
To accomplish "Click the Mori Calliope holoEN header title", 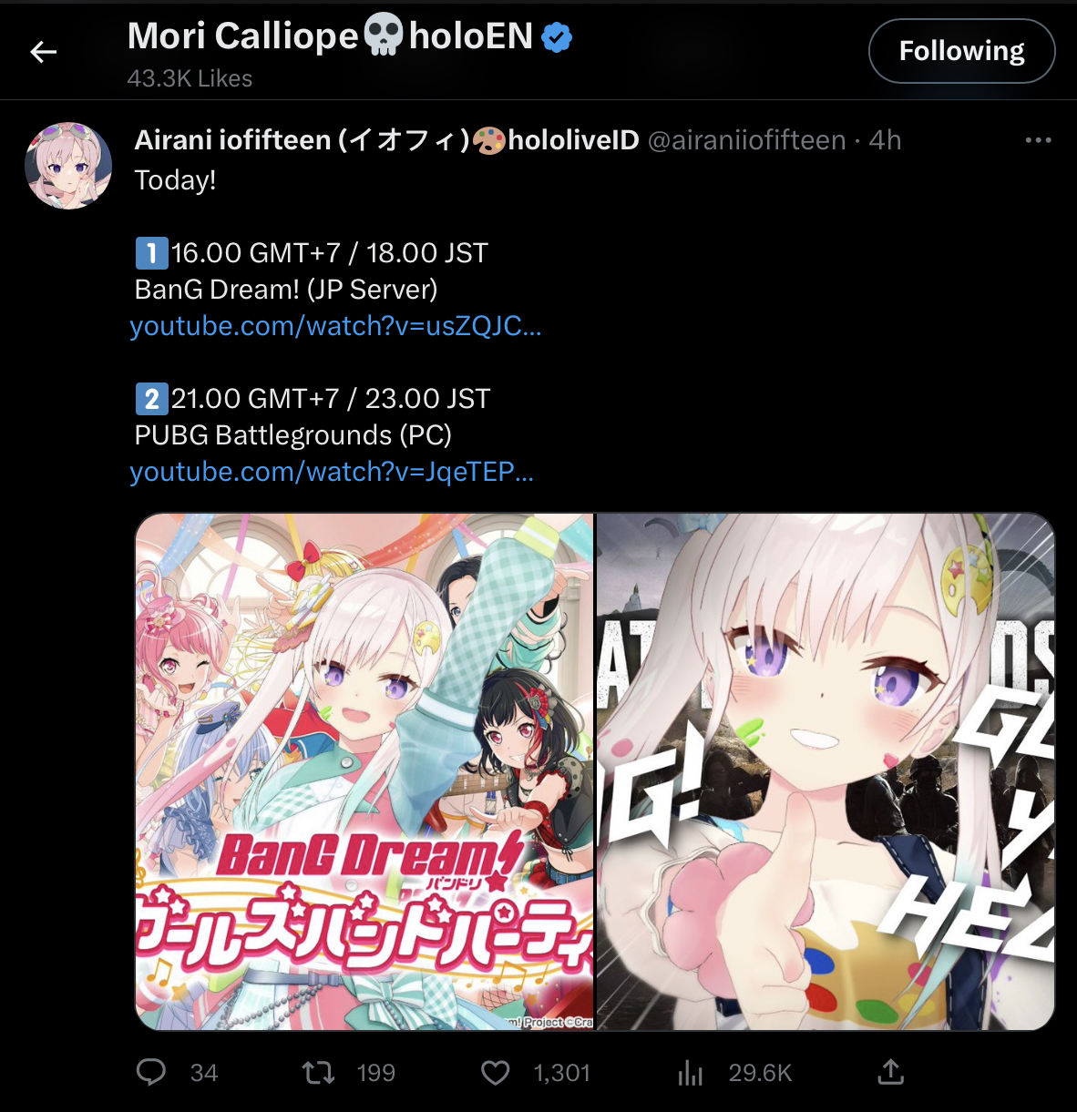I will point(330,36).
